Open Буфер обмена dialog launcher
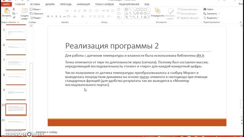The image size is (244, 137). pyautogui.click(x=18, y=22)
